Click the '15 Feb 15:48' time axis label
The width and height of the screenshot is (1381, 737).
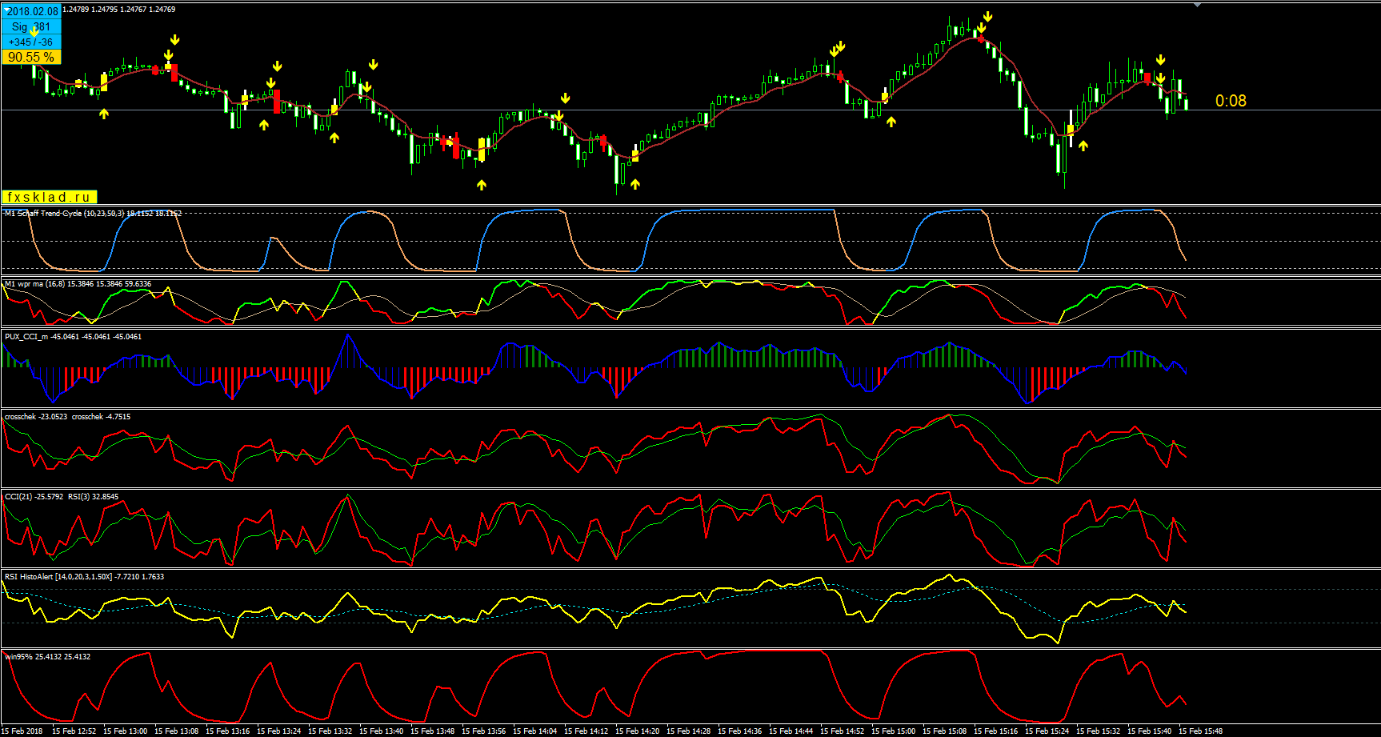[1200, 731]
